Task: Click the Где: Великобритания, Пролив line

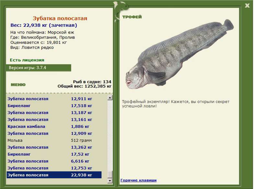Action: pyautogui.click(x=43, y=37)
